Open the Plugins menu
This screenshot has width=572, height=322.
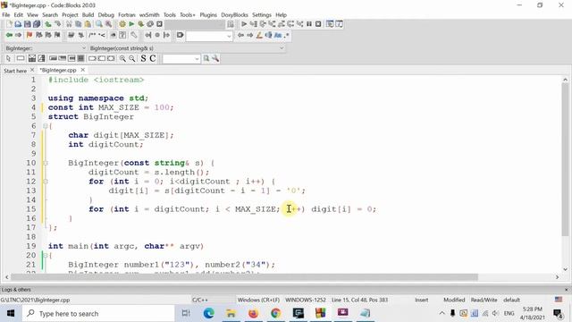208,15
